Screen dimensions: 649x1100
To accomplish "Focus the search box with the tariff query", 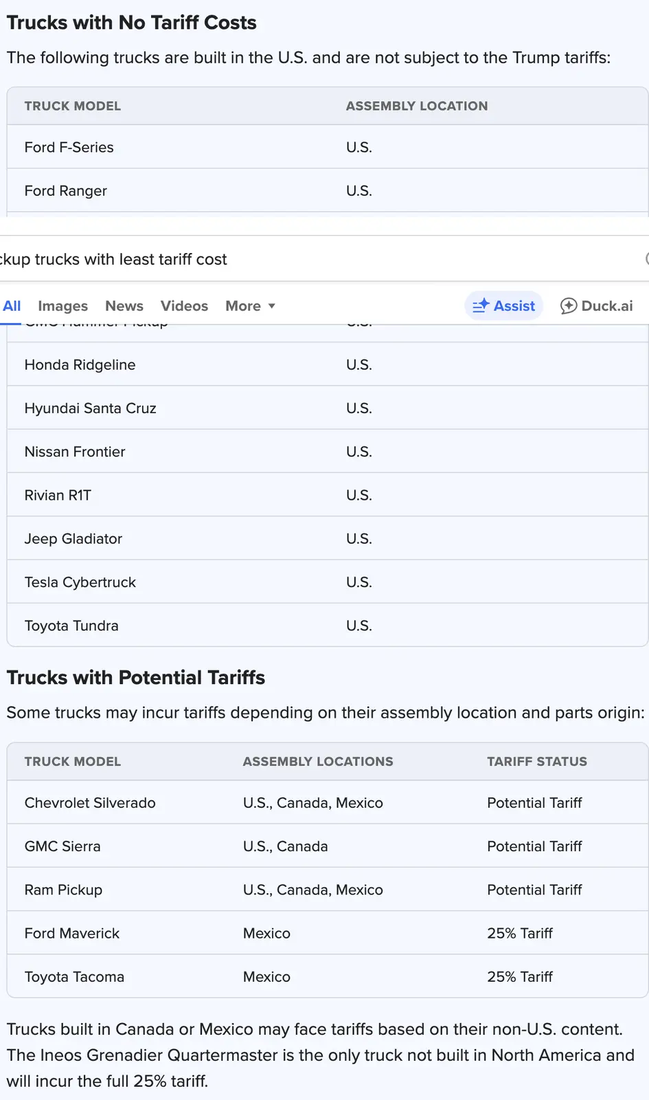I will (x=275, y=259).
